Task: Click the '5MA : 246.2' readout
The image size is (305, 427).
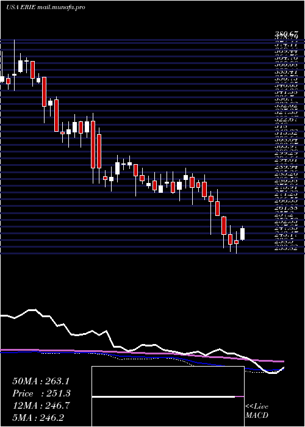Action: pyautogui.click(x=38, y=417)
